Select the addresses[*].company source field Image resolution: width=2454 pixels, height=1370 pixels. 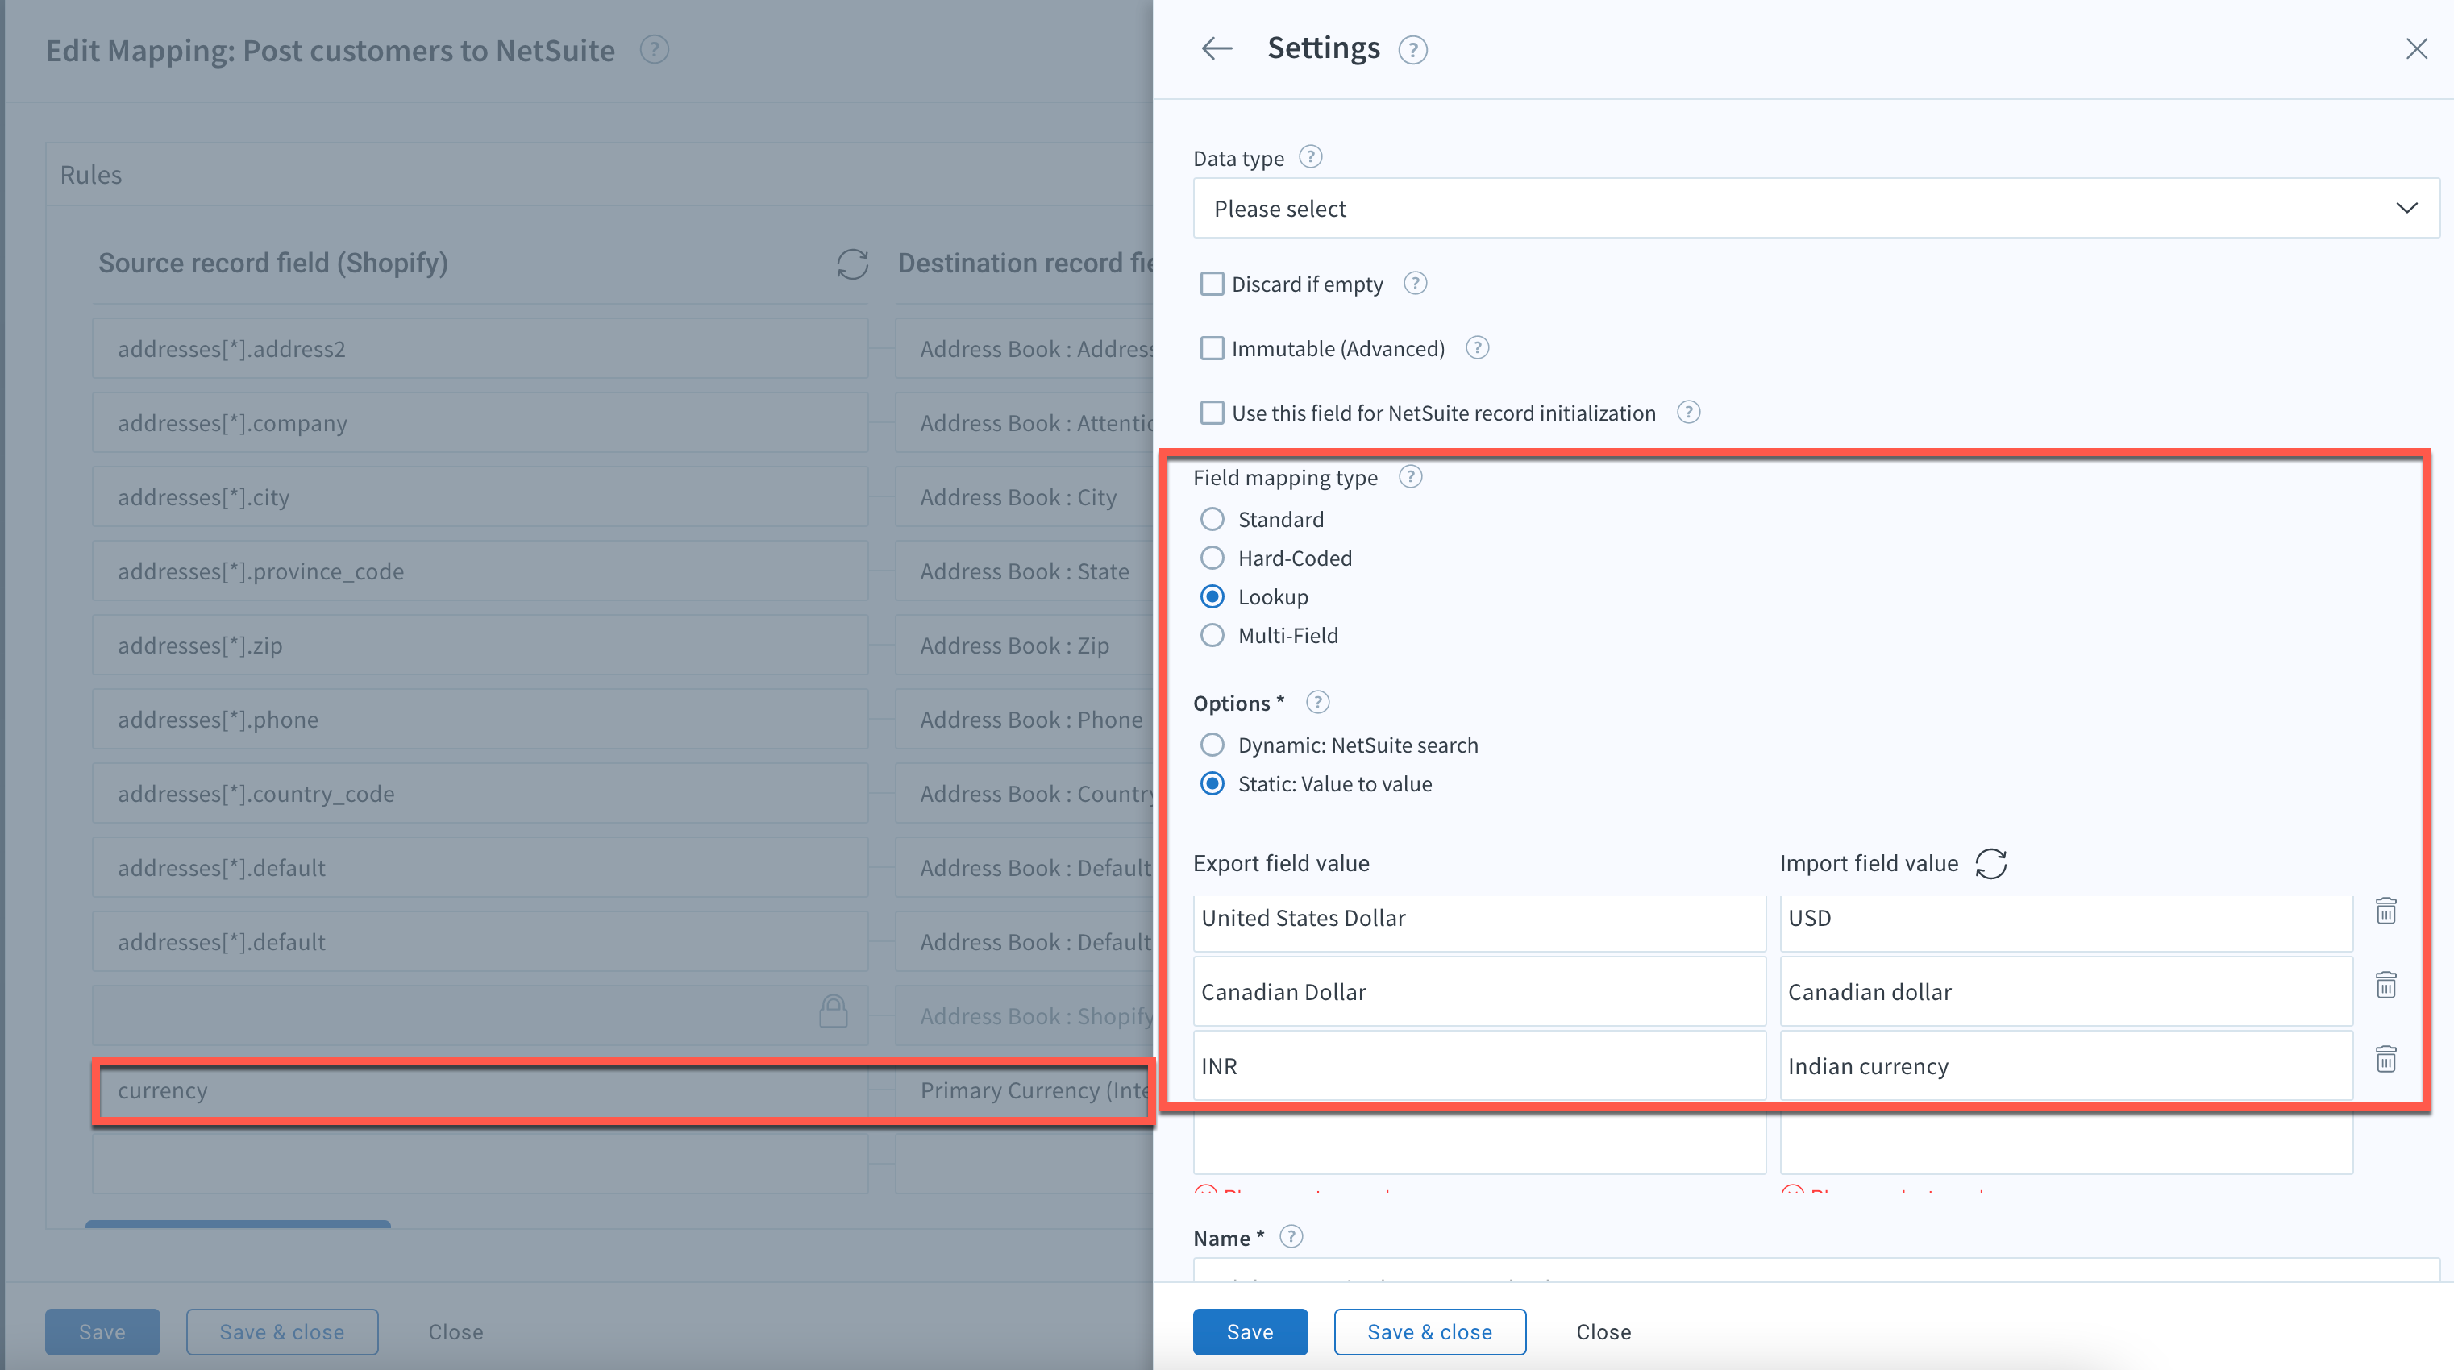pos(480,424)
